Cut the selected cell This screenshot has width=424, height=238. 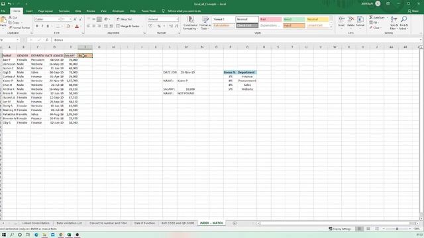pos(13,18)
